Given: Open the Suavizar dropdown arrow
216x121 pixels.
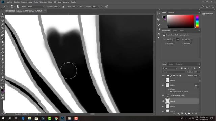Looking at the screenshot, I should [x=98, y=7].
